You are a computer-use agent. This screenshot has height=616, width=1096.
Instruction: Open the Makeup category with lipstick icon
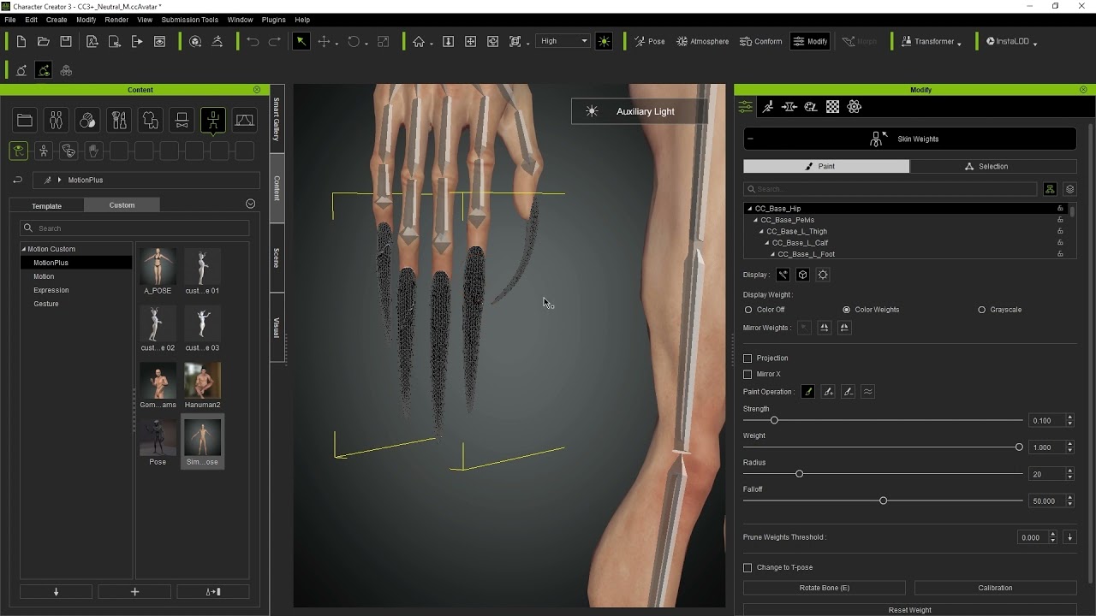coord(119,121)
